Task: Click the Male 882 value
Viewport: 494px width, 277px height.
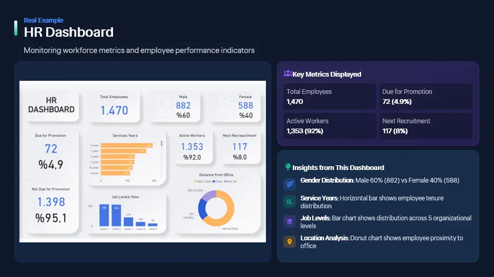Action: [183, 105]
